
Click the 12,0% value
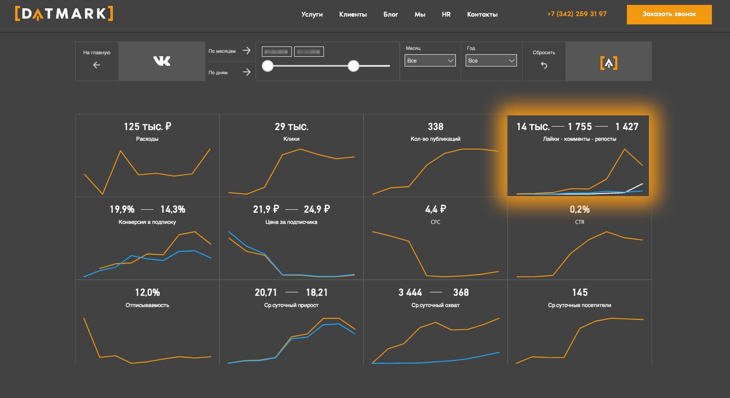147,292
